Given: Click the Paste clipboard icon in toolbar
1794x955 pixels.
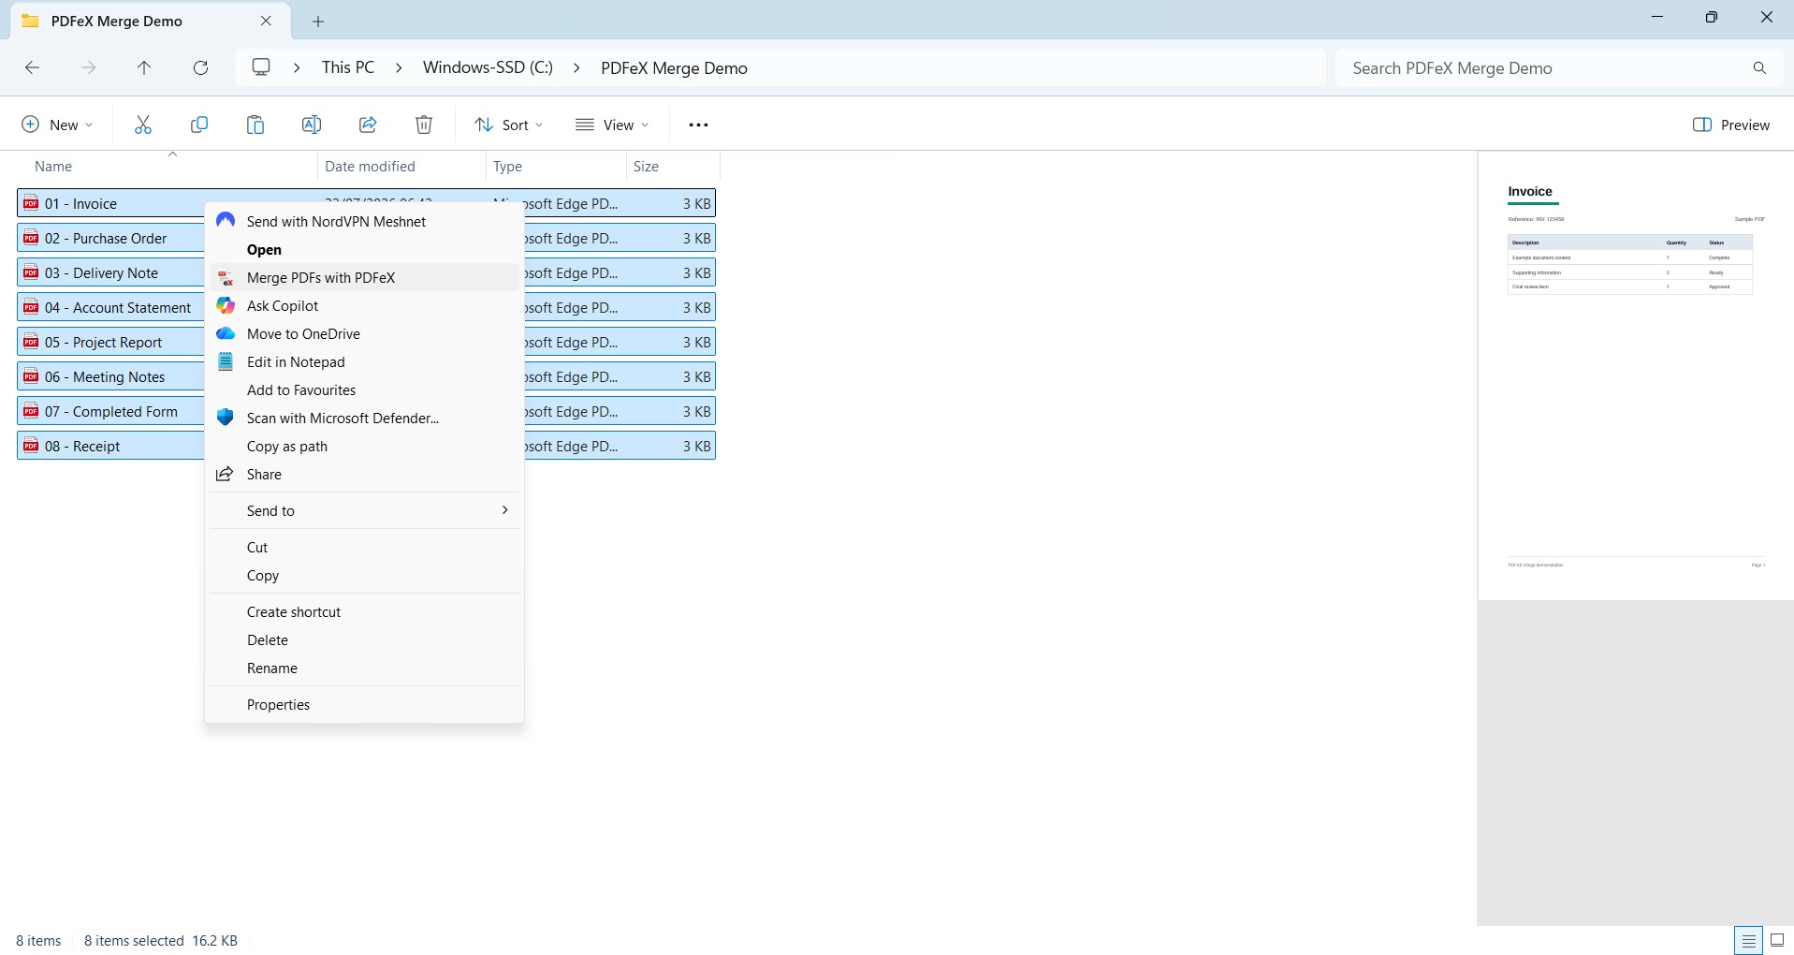Looking at the screenshot, I should (x=255, y=125).
